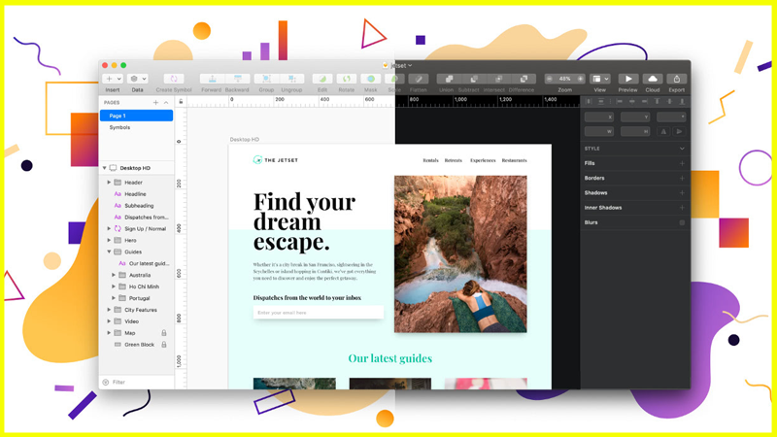Apply the Difference boolean operation

coord(524,79)
